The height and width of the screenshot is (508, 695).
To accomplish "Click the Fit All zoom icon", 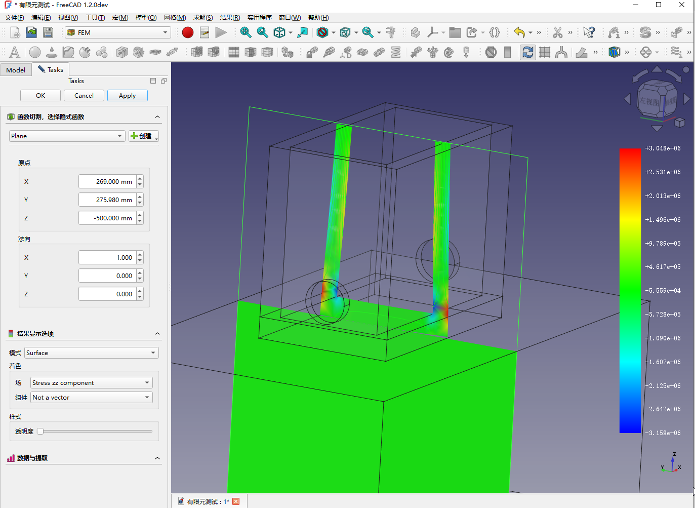I will click(246, 32).
